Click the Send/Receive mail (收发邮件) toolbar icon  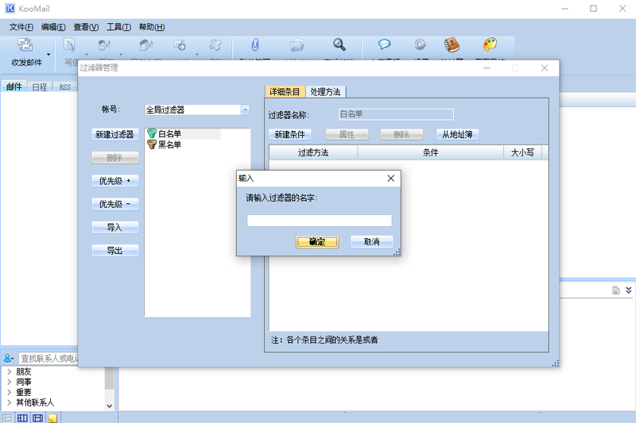[25, 46]
